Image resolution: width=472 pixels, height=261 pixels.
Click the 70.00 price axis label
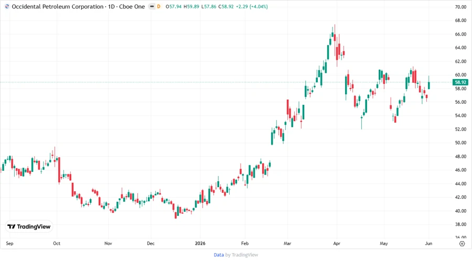460,7
